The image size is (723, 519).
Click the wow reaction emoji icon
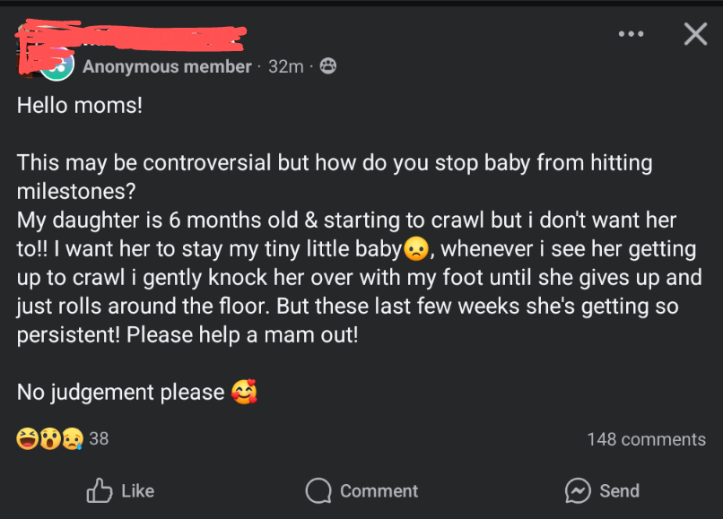[50, 438]
